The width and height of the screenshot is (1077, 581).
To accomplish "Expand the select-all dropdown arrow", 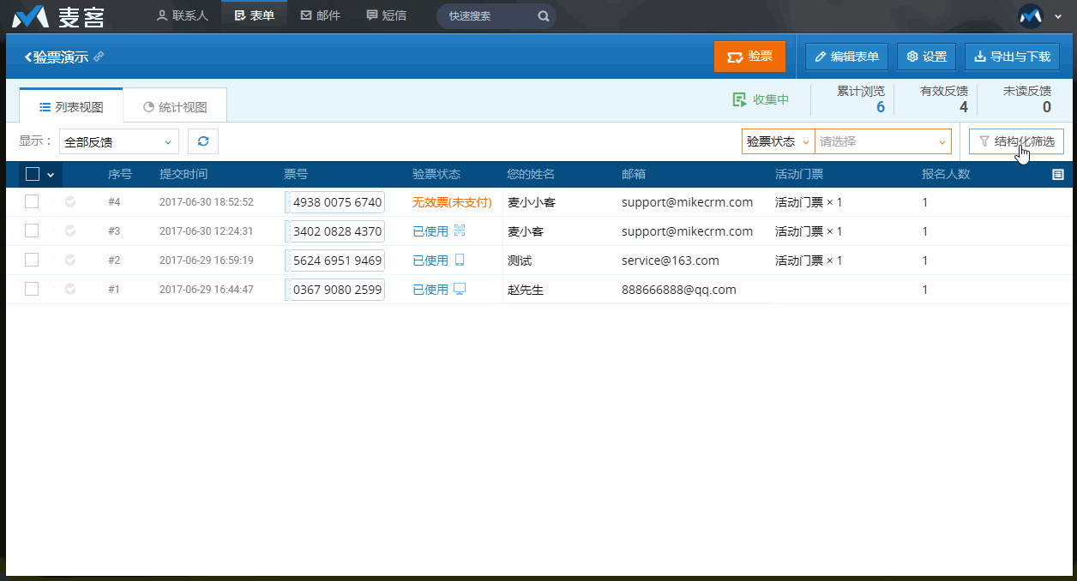I will click(51, 175).
